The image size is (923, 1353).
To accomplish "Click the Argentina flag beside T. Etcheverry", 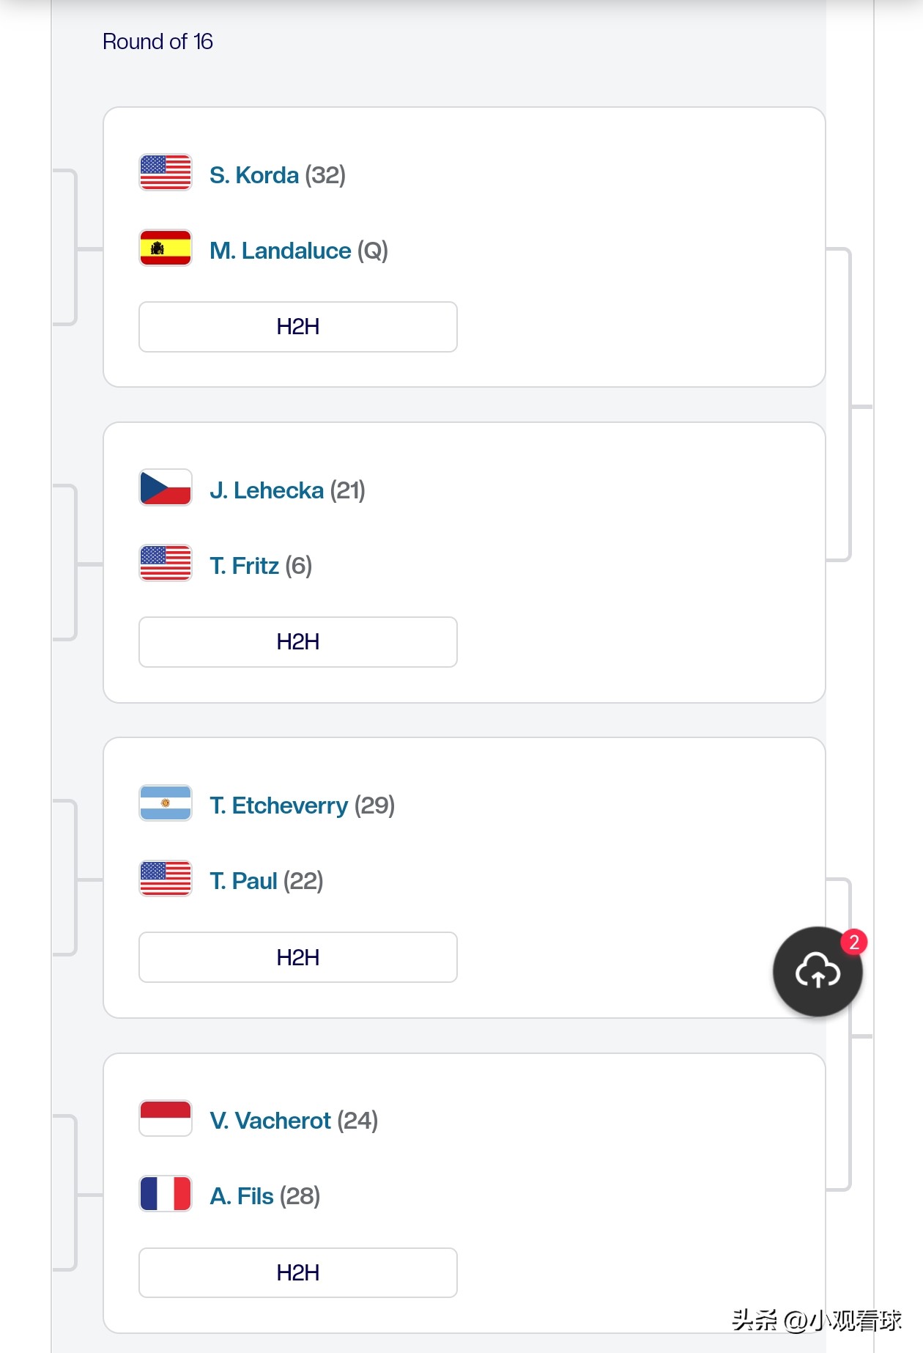I will point(166,803).
